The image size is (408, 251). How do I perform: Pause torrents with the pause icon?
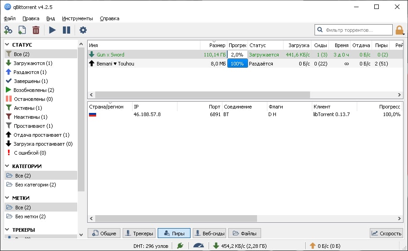67,30
